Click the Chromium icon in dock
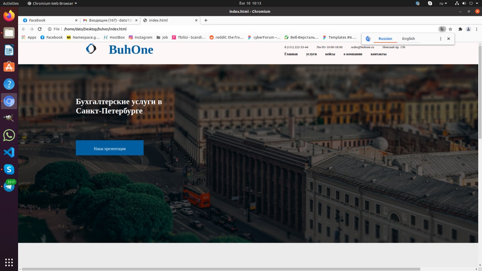 point(9,101)
